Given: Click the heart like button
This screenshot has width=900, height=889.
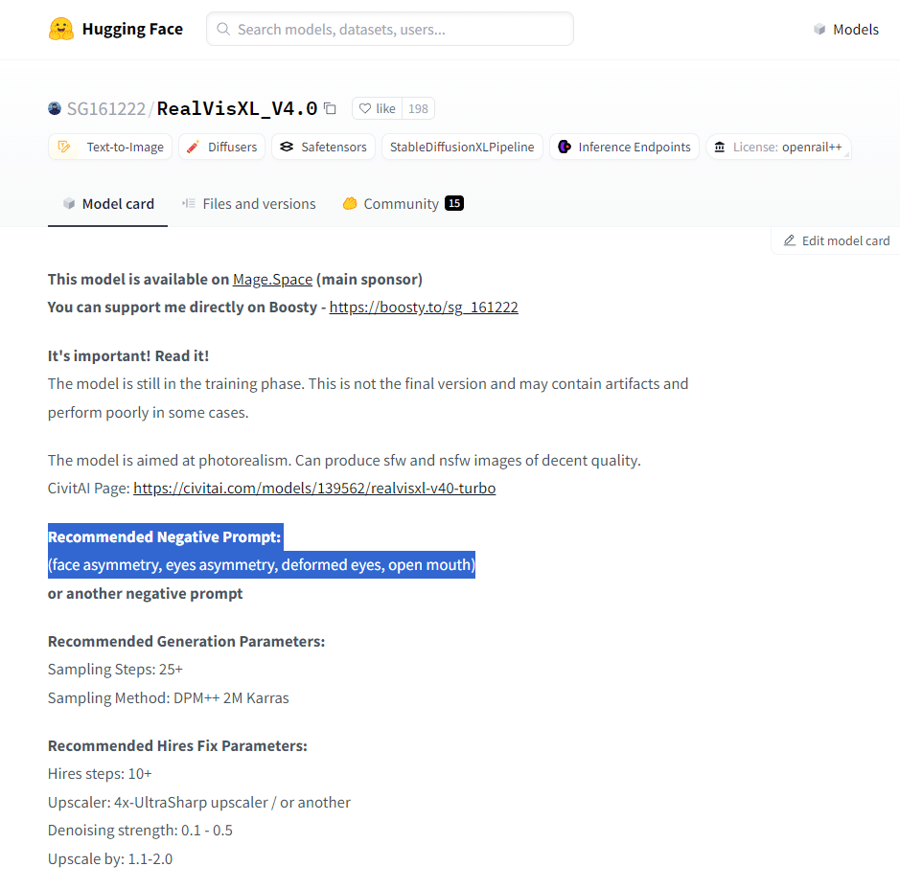Looking at the screenshot, I should pos(377,108).
